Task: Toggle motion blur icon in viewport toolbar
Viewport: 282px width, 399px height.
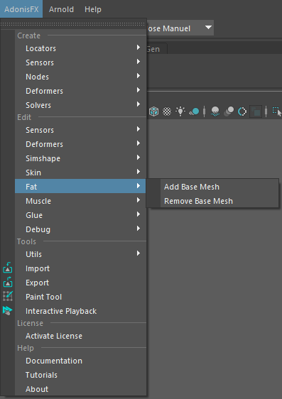Action: [x=229, y=111]
